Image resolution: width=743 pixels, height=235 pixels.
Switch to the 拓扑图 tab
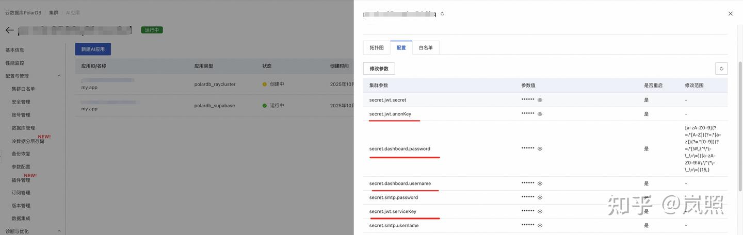tap(377, 47)
